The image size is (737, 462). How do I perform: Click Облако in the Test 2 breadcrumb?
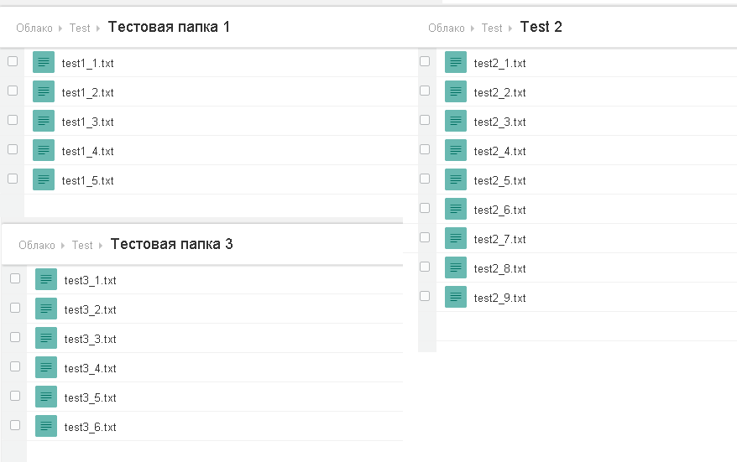click(x=447, y=28)
